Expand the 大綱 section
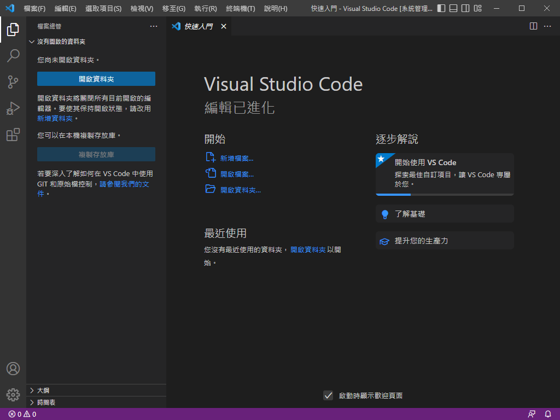 (32, 390)
